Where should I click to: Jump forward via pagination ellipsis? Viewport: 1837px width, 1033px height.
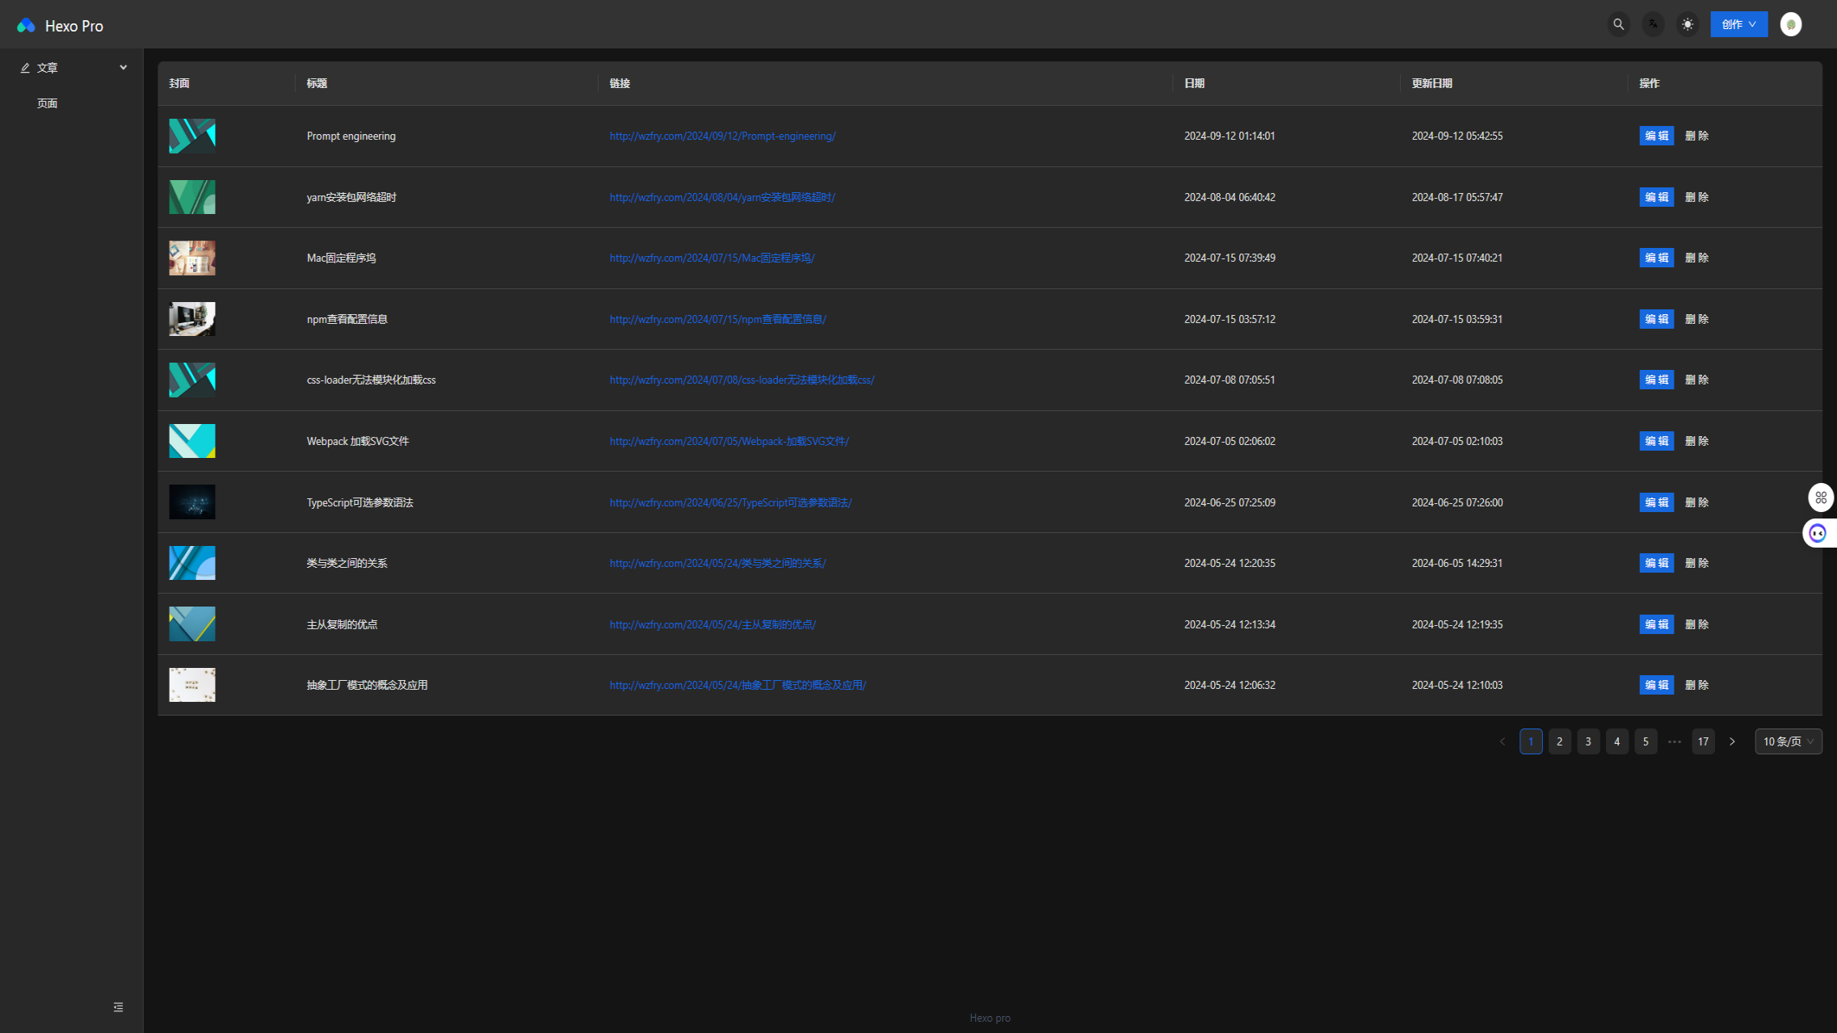click(1675, 741)
